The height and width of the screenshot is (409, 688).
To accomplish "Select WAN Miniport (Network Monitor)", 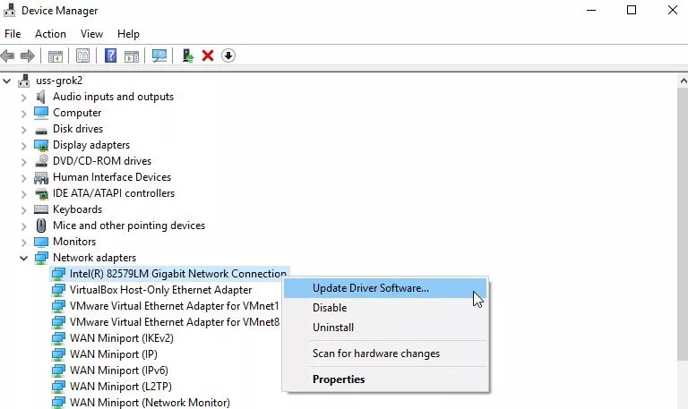I will coord(150,403).
